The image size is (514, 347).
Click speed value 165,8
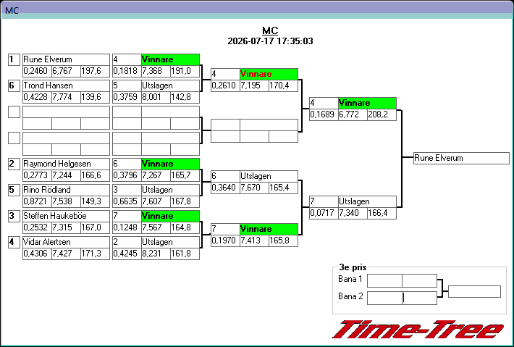pos(284,241)
